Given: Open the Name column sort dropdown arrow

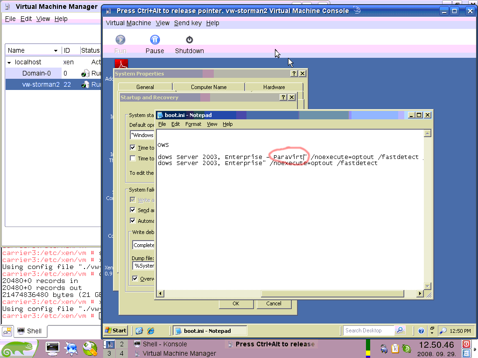Looking at the screenshot, I should (x=56, y=50).
